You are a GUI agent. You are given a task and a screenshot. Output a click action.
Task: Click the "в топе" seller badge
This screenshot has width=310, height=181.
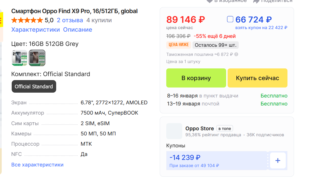[225, 129]
